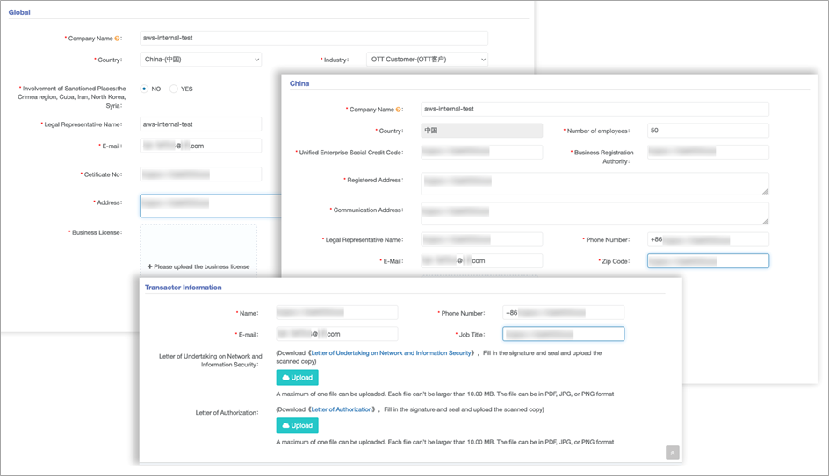Screen dimensions: 829x476
Task: Click the Global Address text area
Action: tap(211, 206)
